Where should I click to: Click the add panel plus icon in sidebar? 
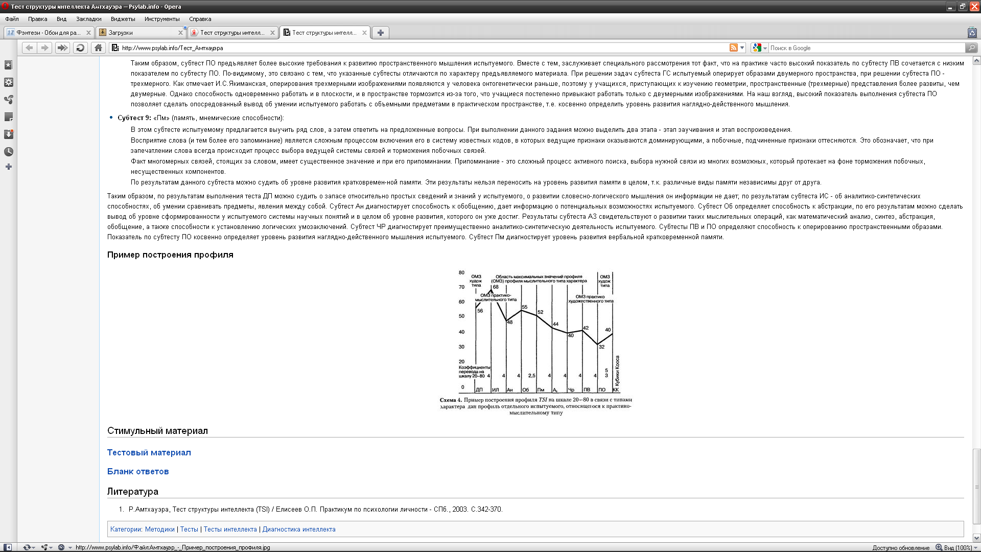(9, 167)
